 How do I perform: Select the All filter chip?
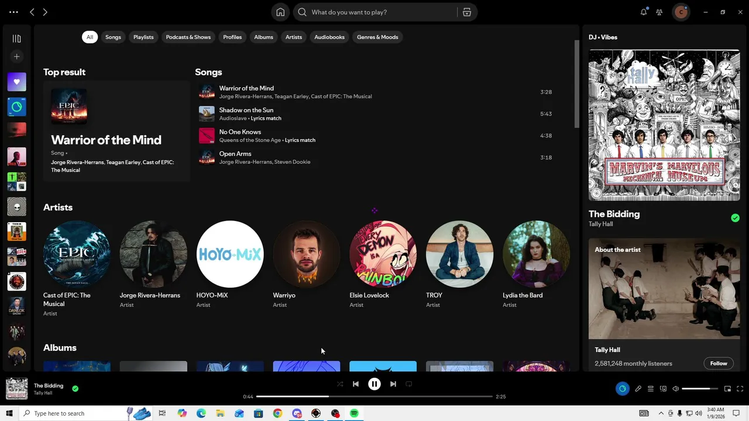[90, 37]
